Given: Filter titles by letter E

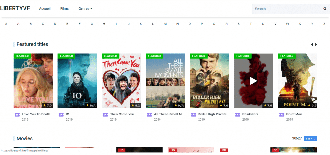Looking at the screenshot, I should tap(67, 24).
